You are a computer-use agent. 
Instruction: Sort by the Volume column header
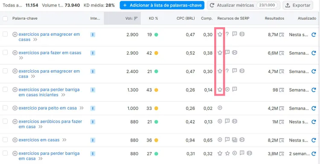[x=122, y=18]
